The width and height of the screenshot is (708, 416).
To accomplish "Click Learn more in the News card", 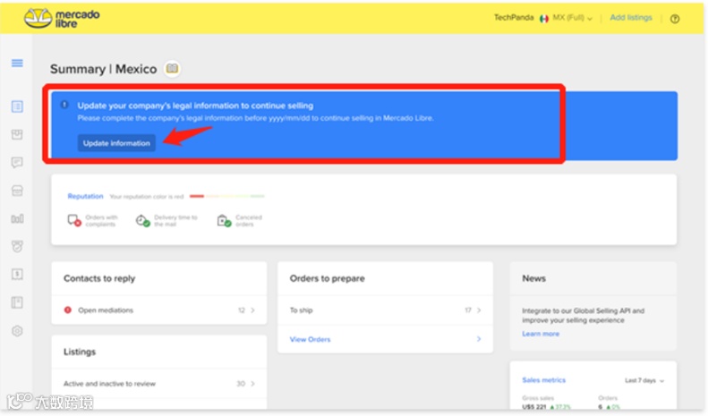I will point(541,334).
